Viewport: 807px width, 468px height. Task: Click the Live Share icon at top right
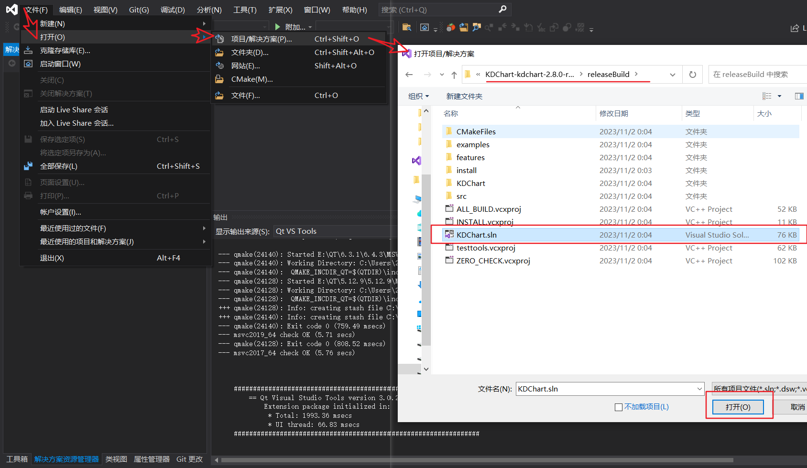[x=795, y=28]
